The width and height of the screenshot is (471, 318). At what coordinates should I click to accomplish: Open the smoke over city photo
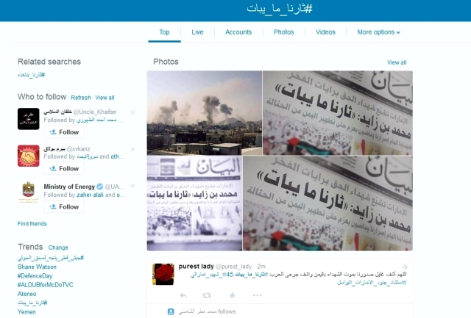(x=205, y=112)
